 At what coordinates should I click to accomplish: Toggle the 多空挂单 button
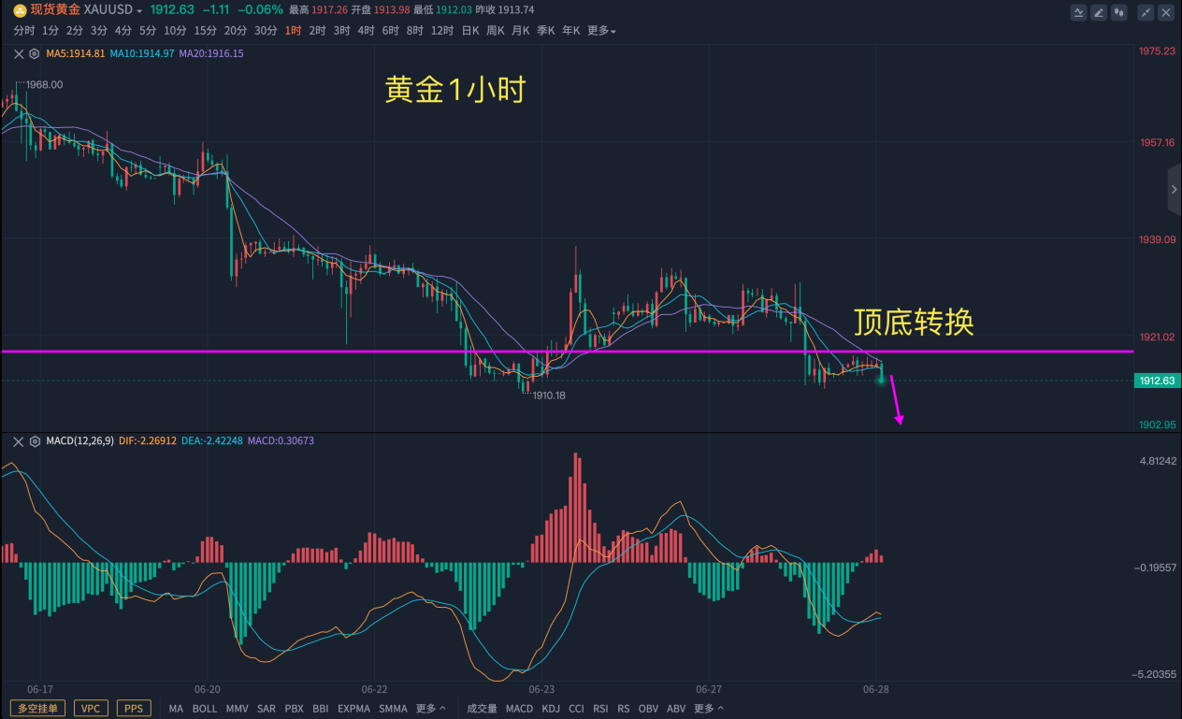tap(37, 709)
